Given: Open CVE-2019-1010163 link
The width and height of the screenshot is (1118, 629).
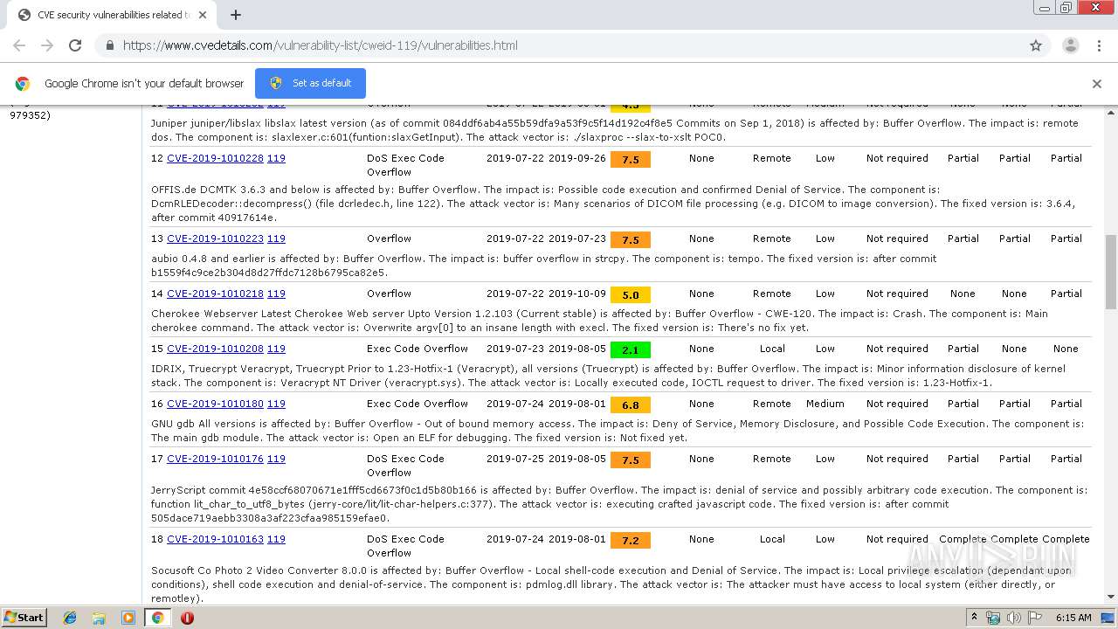Looking at the screenshot, I should [x=215, y=539].
